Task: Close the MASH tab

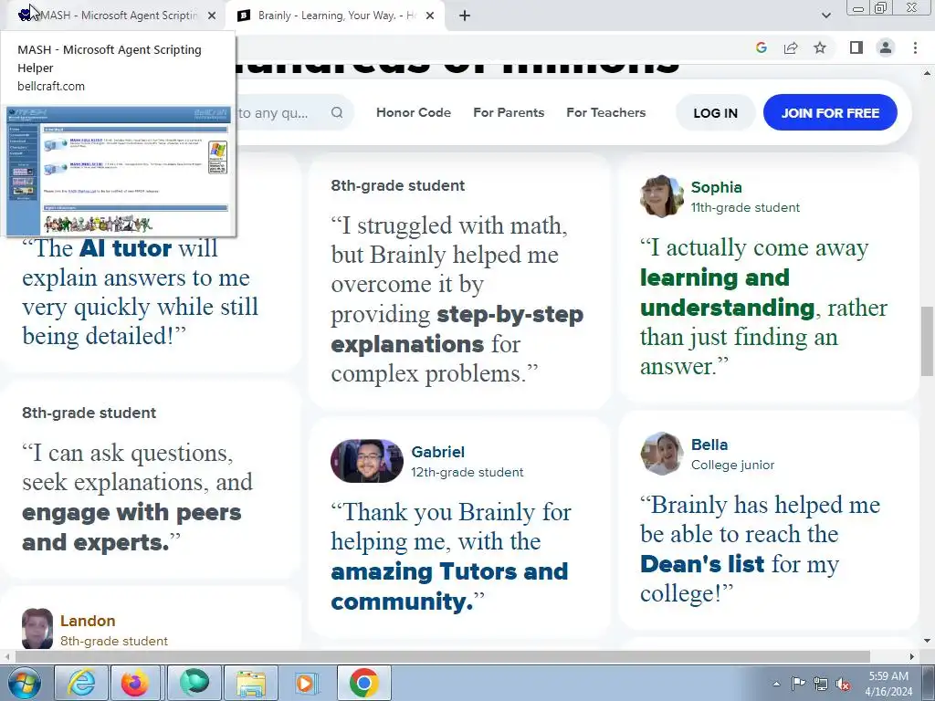Action: pos(212,16)
